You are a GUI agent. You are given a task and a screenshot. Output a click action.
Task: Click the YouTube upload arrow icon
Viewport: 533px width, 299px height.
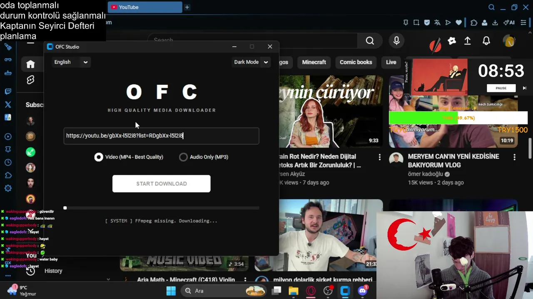coord(468,41)
